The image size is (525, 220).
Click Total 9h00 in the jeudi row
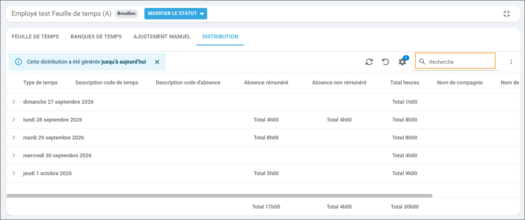pos(405,173)
